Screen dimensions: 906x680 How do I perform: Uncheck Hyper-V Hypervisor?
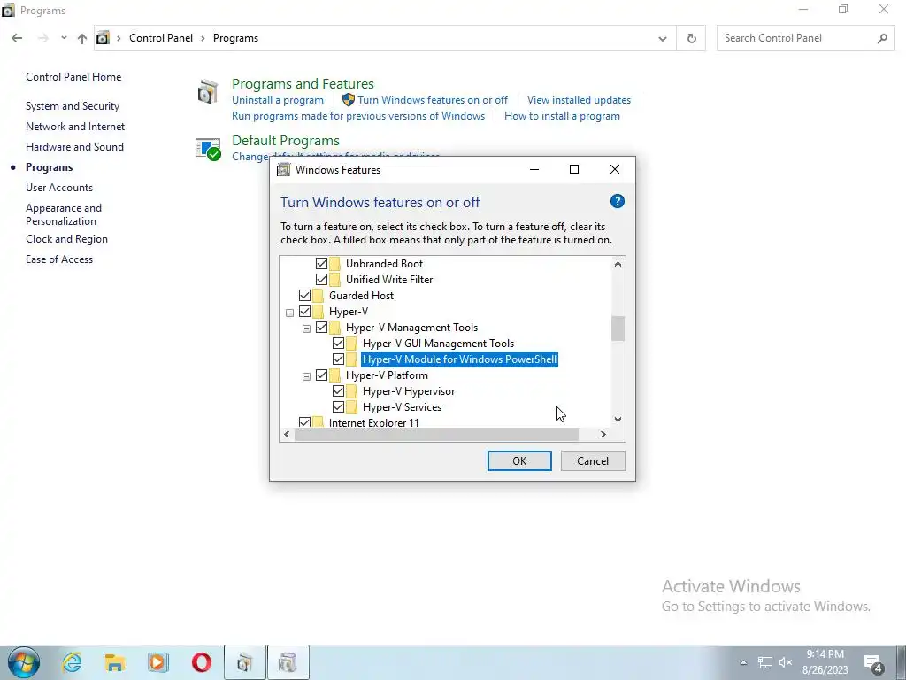[x=338, y=391]
